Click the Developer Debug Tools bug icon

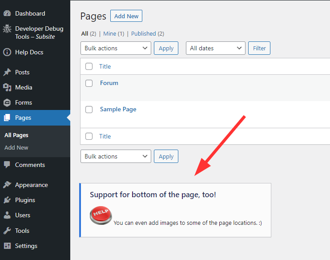click(x=7, y=29)
